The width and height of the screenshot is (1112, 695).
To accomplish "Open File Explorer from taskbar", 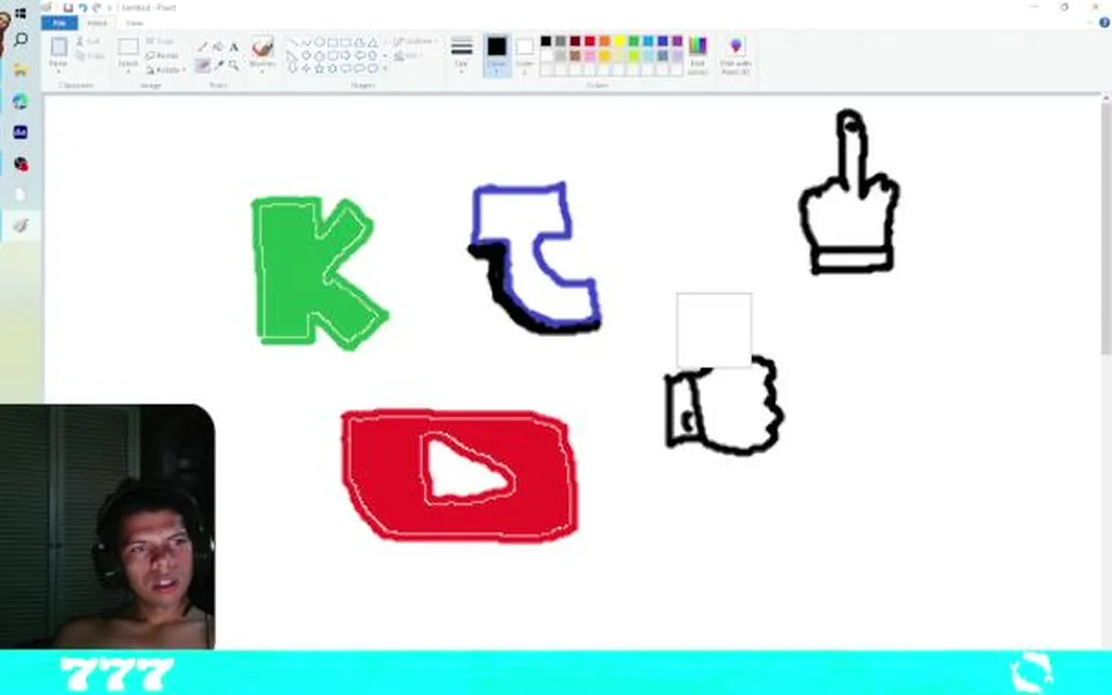I will [x=20, y=70].
